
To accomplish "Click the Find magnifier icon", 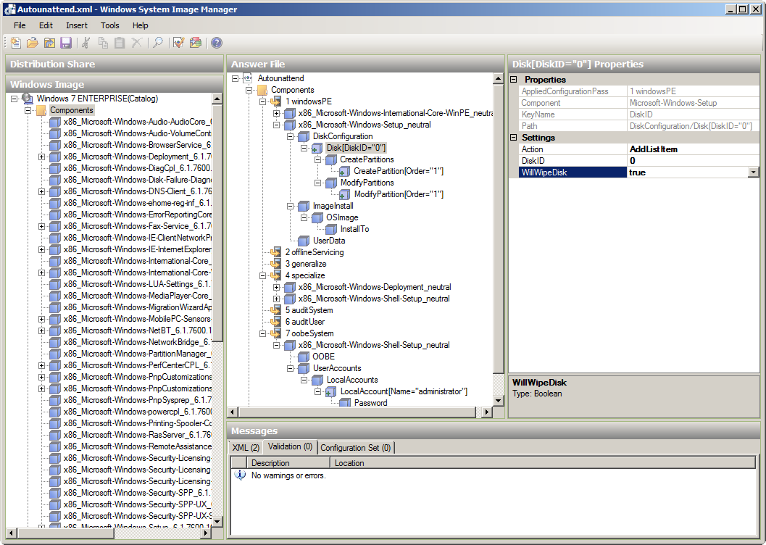I will coord(158,43).
